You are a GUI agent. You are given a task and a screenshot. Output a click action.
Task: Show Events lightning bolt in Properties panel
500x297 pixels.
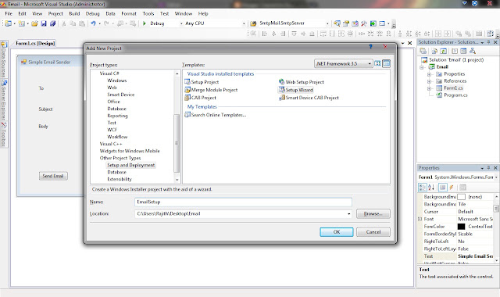452,188
